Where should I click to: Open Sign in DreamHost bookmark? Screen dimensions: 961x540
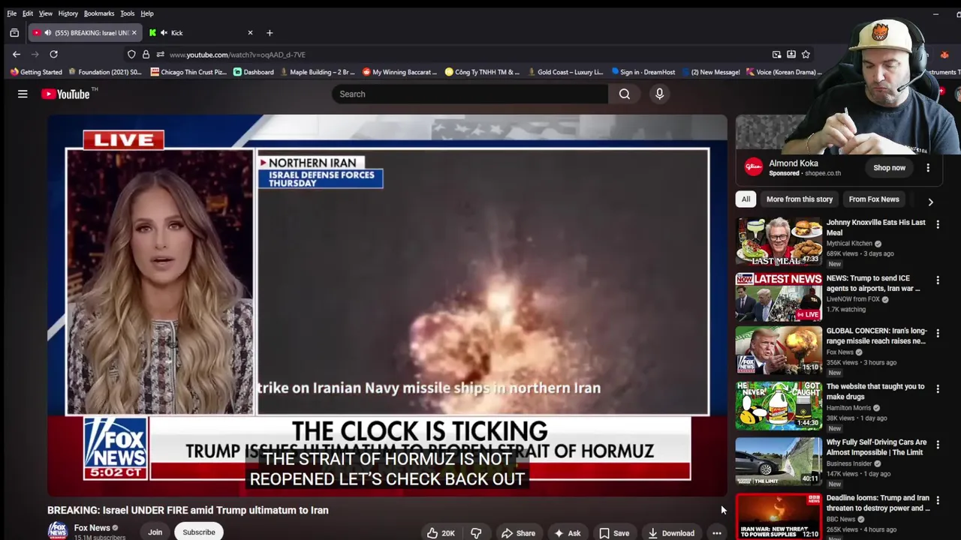[x=643, y=72]
